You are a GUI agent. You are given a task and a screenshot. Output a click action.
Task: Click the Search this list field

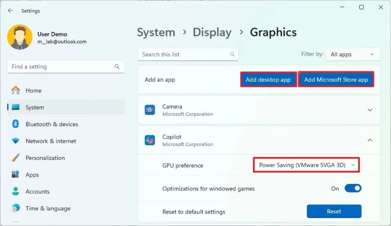pyautogui.click(x=188, y=54)
